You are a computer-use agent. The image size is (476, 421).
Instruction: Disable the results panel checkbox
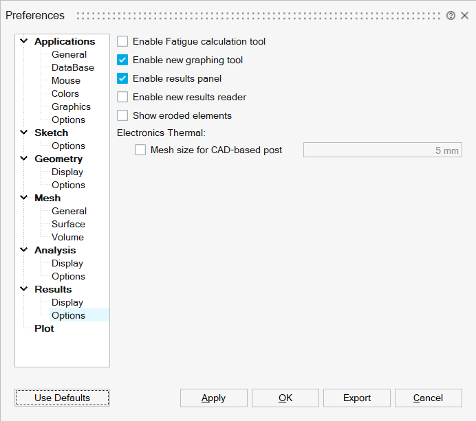[x=122, y=79]
